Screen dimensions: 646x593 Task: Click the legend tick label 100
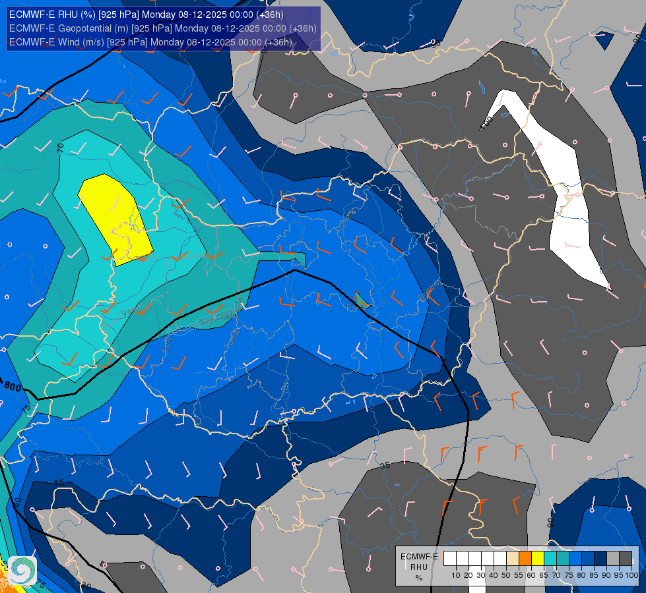point(631,575)
